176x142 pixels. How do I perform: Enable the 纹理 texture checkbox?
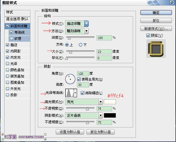(x=12, y=38)
